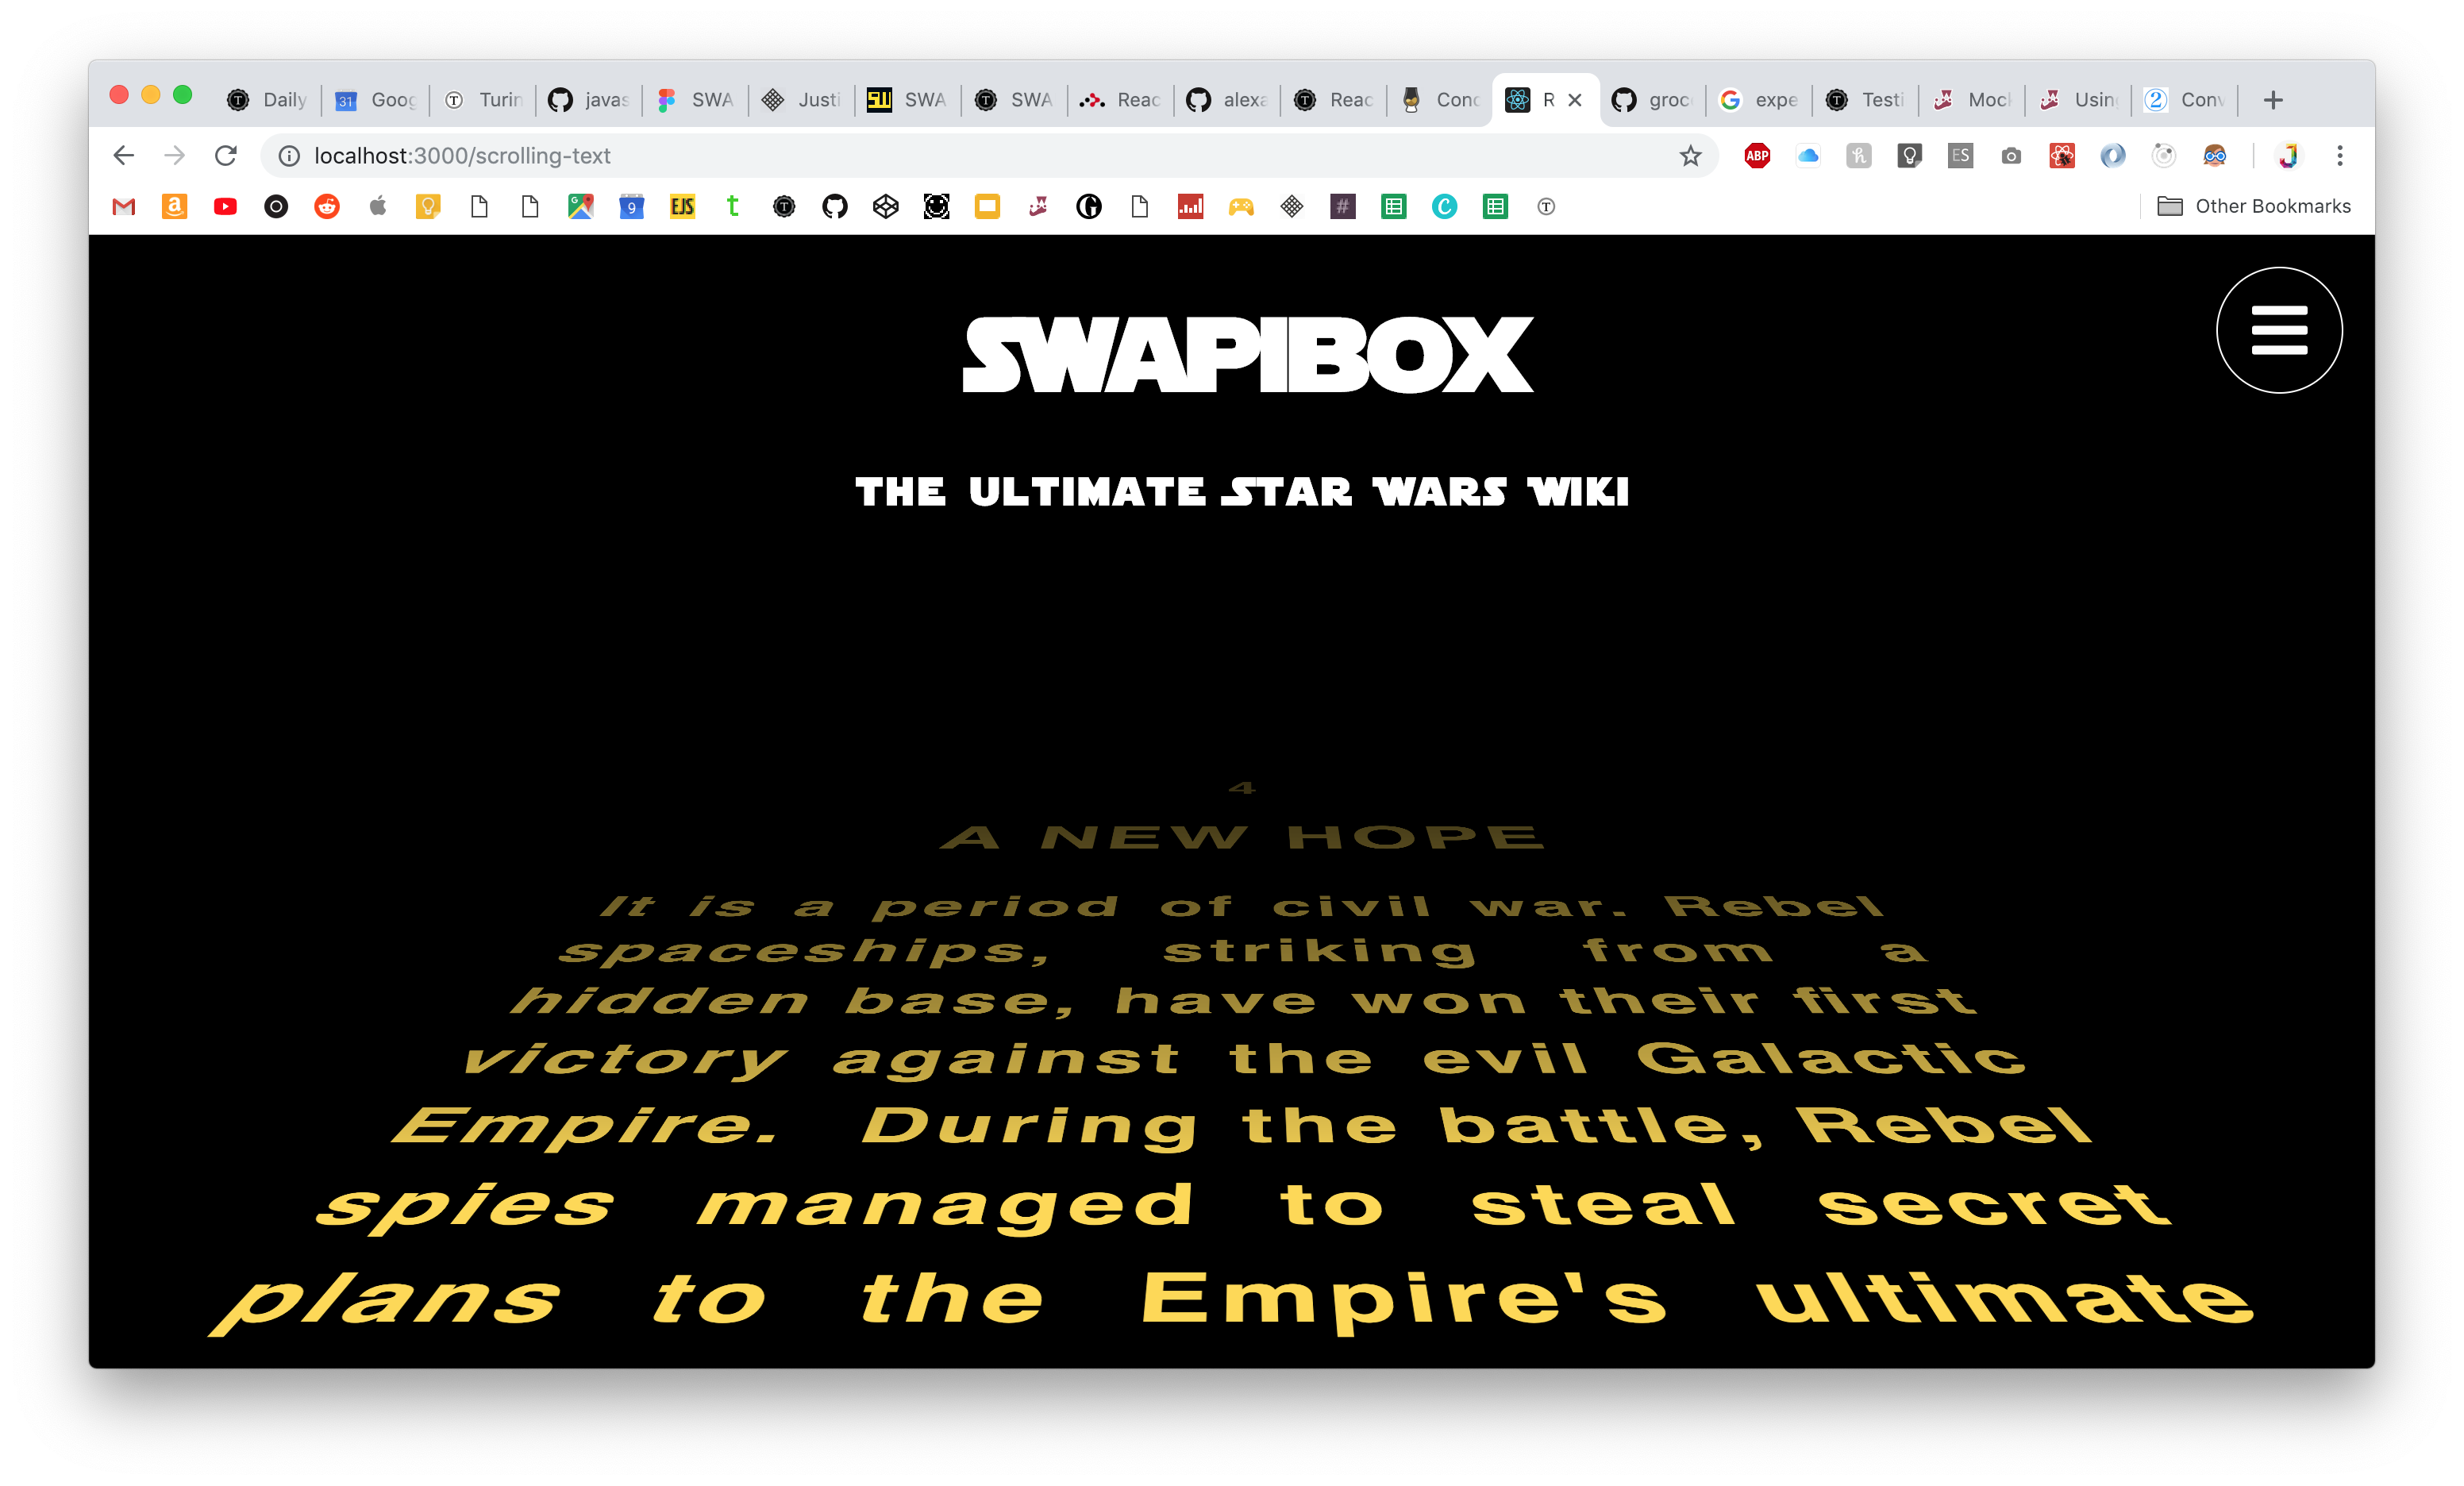
Task: Click the dark lightbulb extension icon
Action: 1909,156
